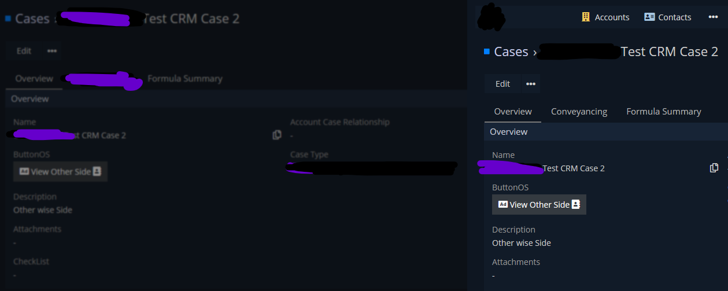Go to the Cases breadcrumb in the right pane

point(511,51)
